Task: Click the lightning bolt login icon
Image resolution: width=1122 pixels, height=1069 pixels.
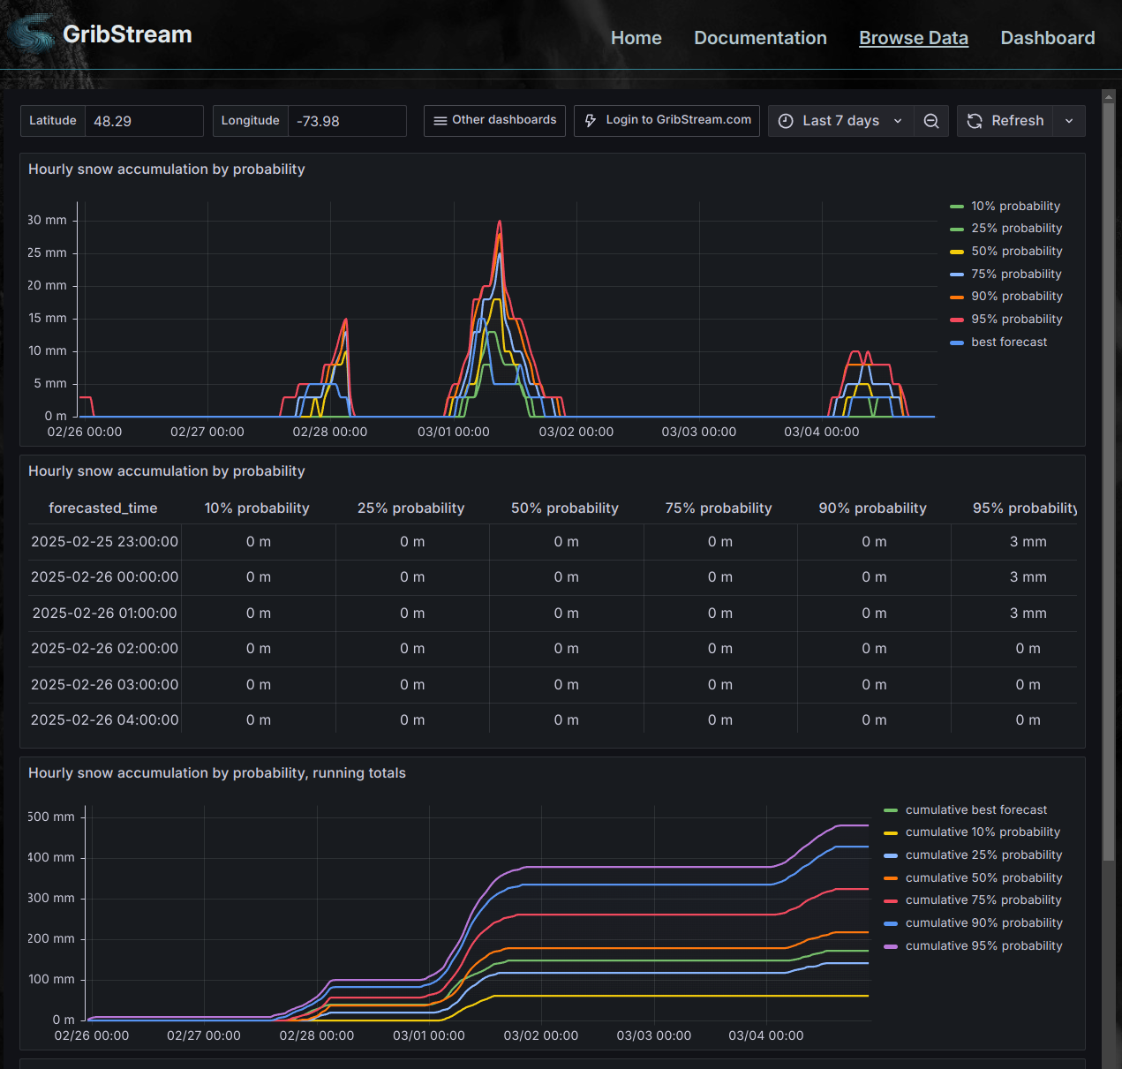Action: coord(591,121)
